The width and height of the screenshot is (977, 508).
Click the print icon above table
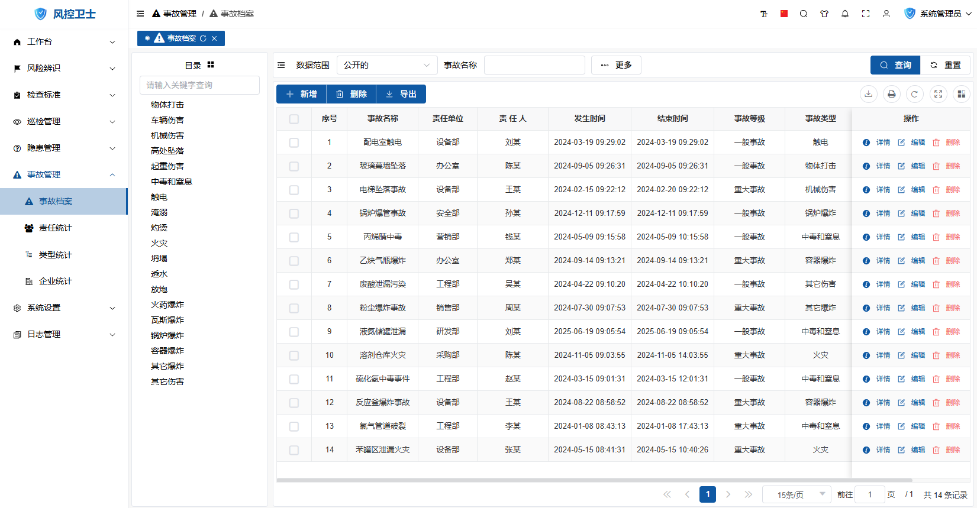[891, 94]
